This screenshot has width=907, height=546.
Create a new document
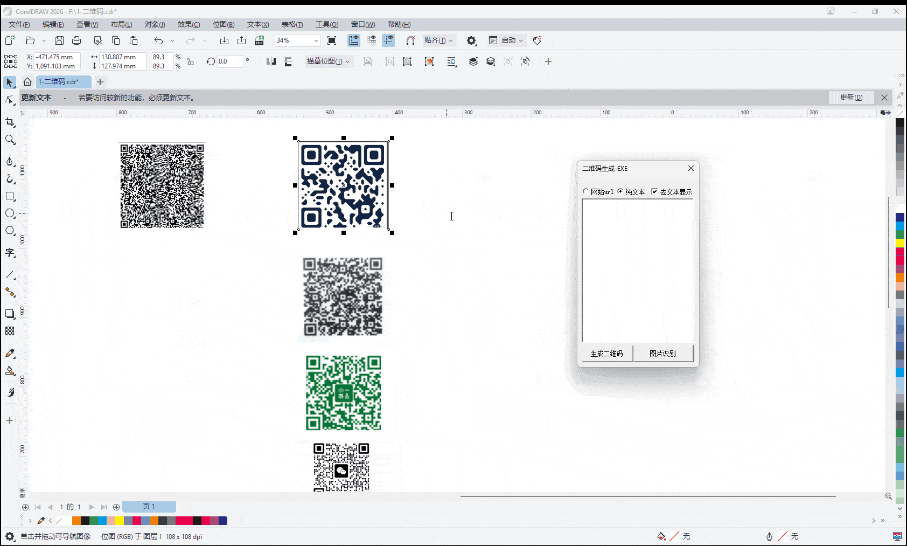click(x=10, y=40)
